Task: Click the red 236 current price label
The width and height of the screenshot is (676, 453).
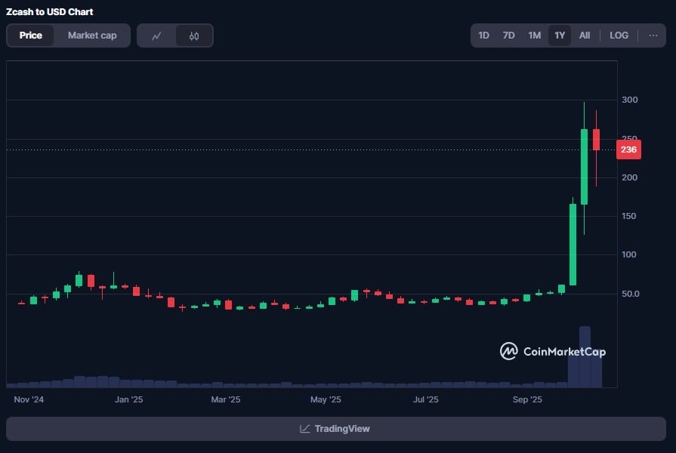Action: [628, 149]
